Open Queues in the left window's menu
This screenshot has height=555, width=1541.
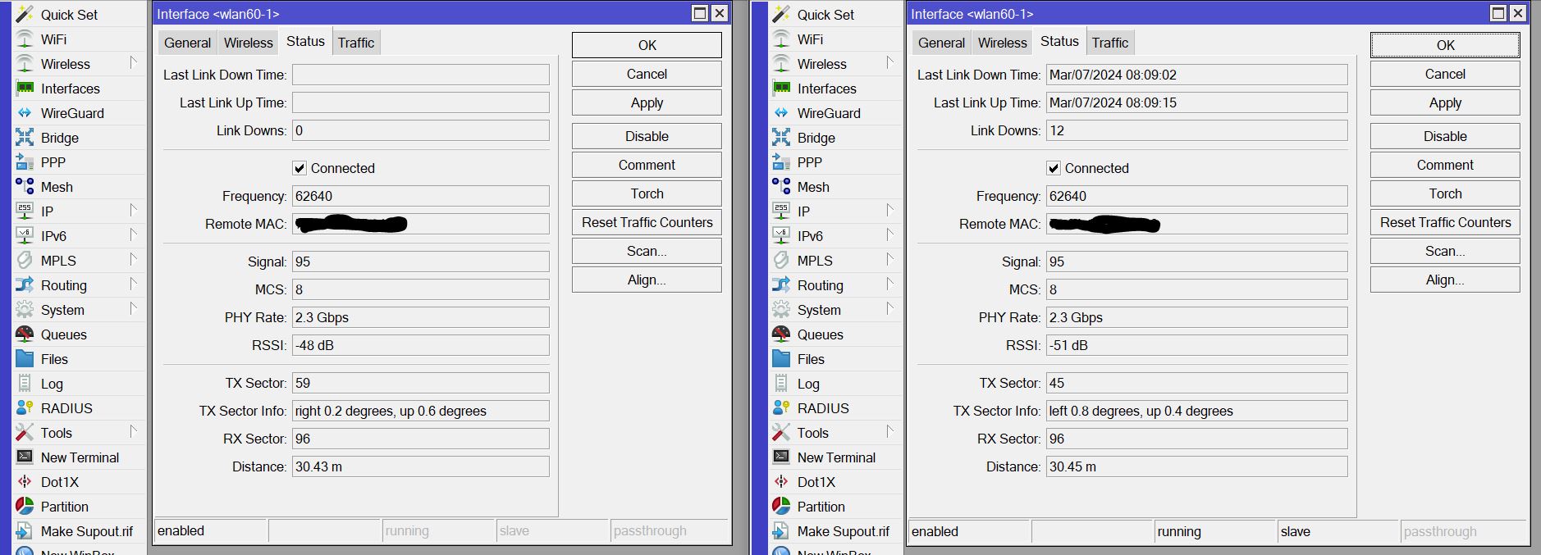[x=63, y=334]
